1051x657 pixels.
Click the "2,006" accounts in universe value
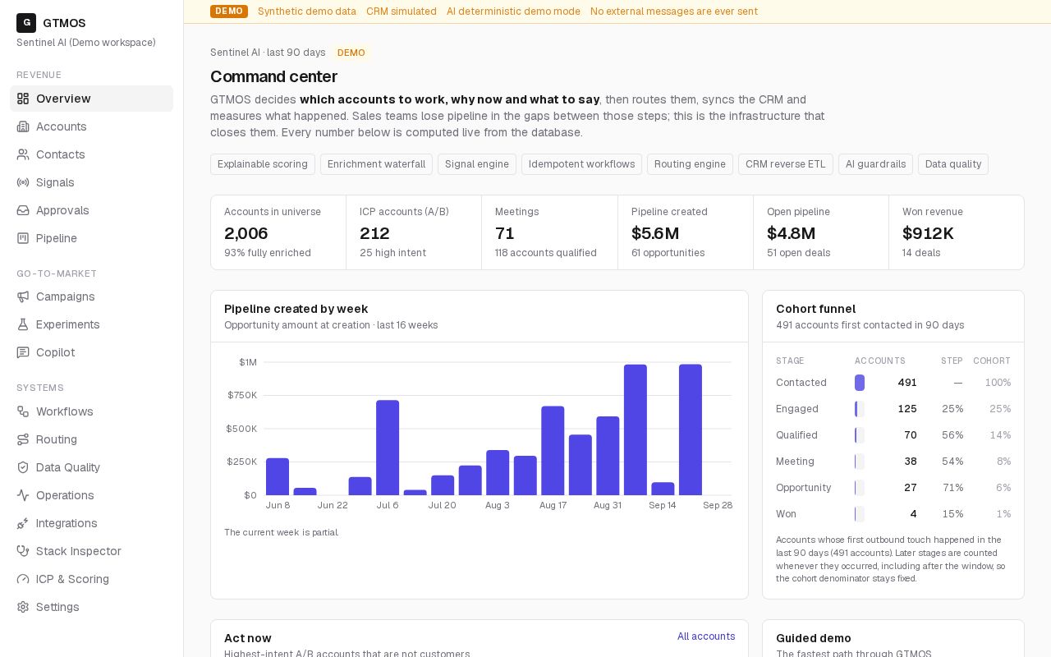[x=246, y=233]
